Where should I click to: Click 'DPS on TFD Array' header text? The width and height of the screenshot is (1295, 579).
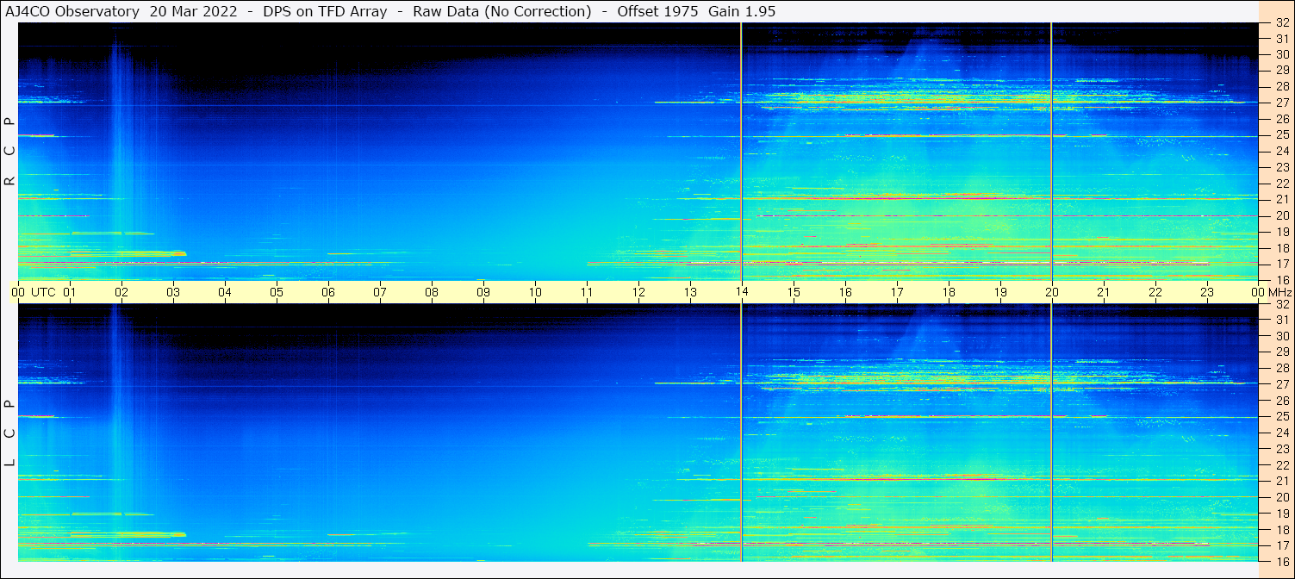click(326, 12)
